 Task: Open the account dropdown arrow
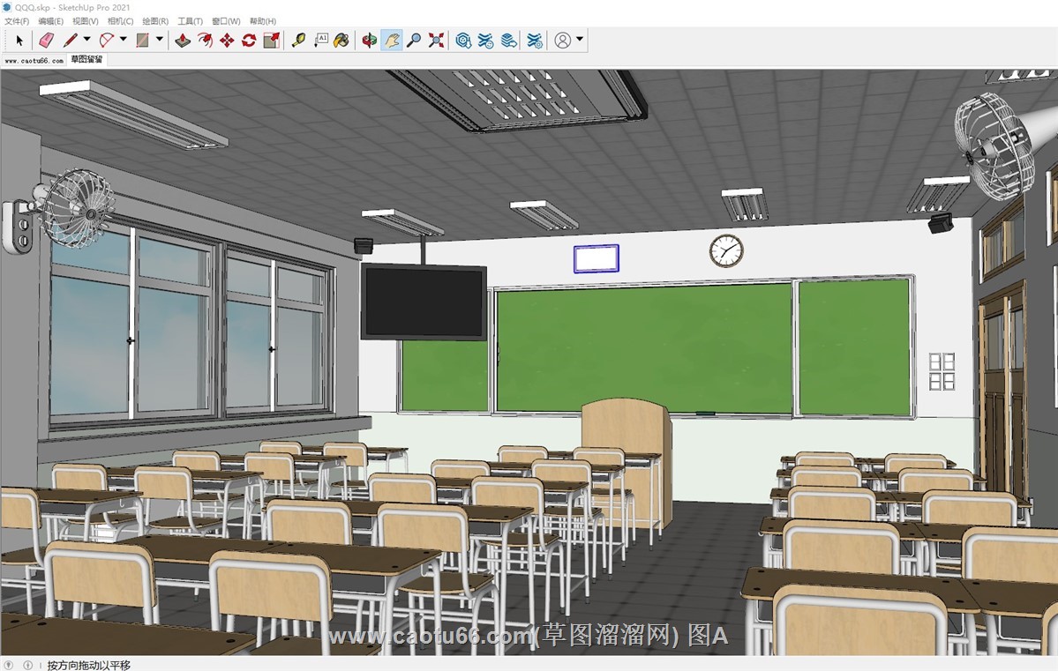click(580, 39)
